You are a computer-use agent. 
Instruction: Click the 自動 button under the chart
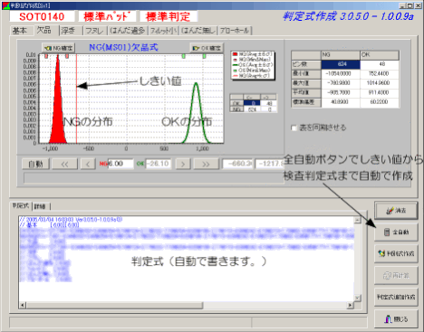pos(35,164)
